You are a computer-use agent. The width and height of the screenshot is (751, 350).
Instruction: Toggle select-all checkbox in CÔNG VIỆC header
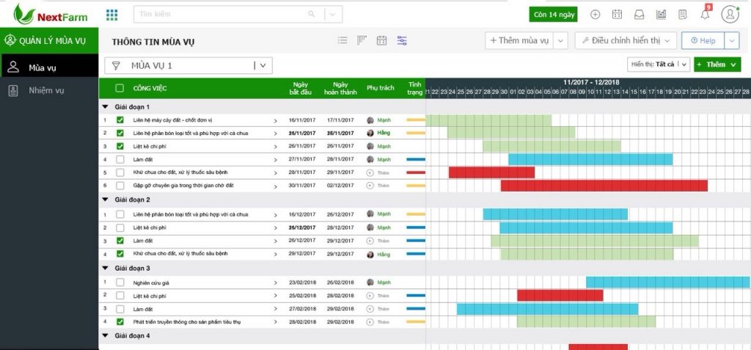click(x=120, y=88)
